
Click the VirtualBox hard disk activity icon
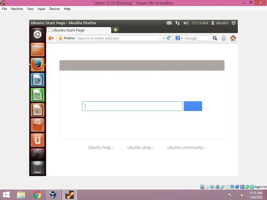click(202, 187)
